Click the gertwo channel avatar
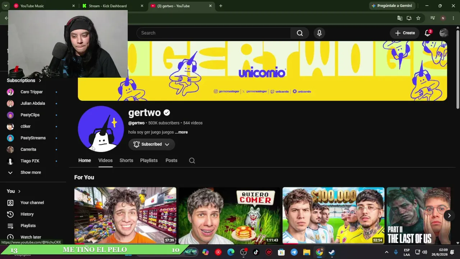 (101, 129)
